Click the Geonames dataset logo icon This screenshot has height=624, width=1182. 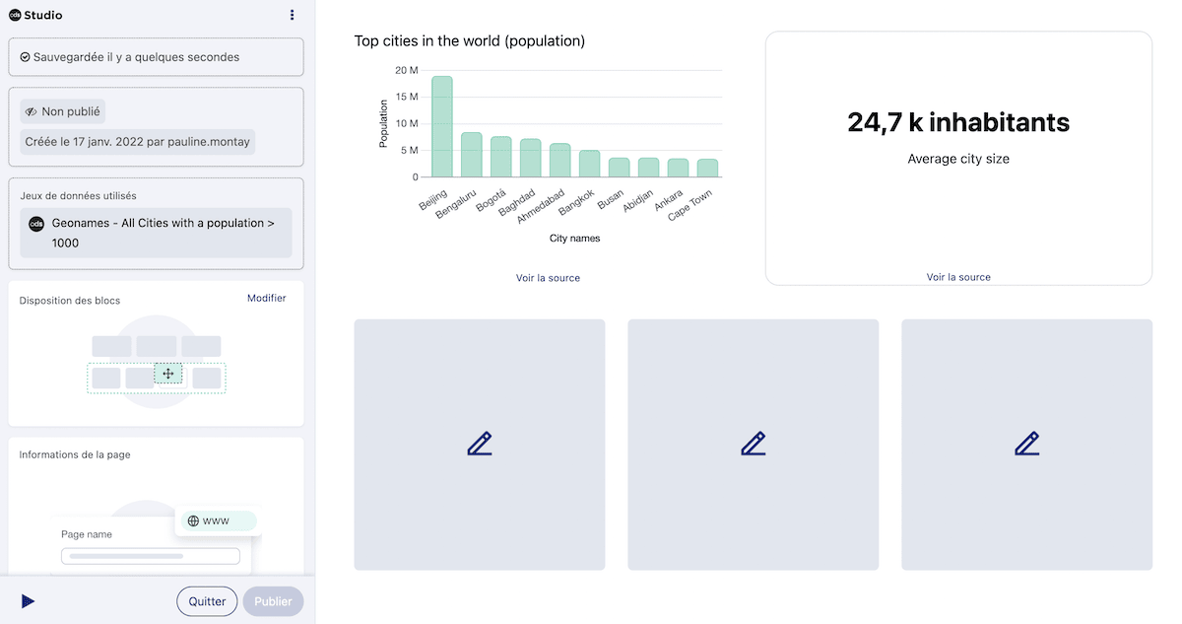point(36,224)
